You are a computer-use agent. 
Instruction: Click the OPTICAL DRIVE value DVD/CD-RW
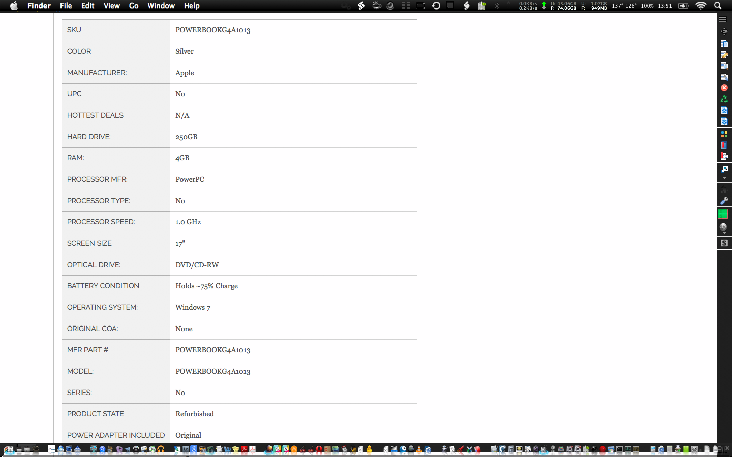[x=197, y=265]
